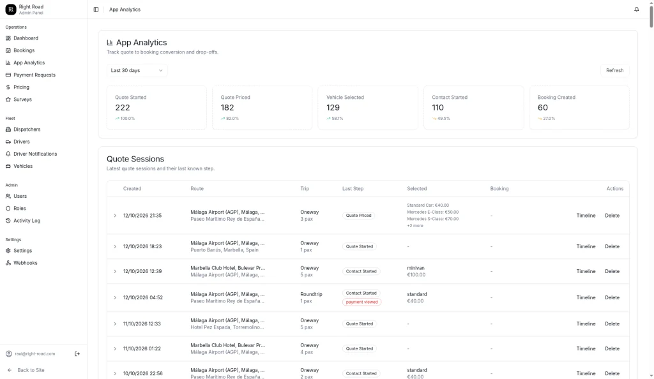The width and height of the screenshot is (654, 379).
Task: Click the Pricing dollar icon
Action: pos(8,87)
